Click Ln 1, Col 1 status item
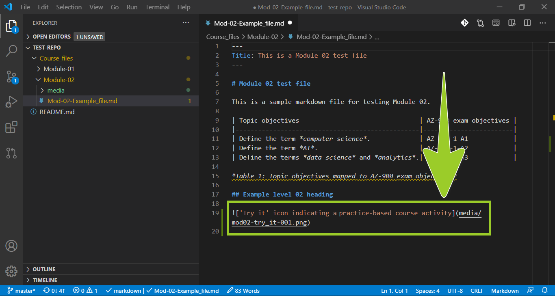The width and height of the screenshot is (555, 296). click(395, 291)
